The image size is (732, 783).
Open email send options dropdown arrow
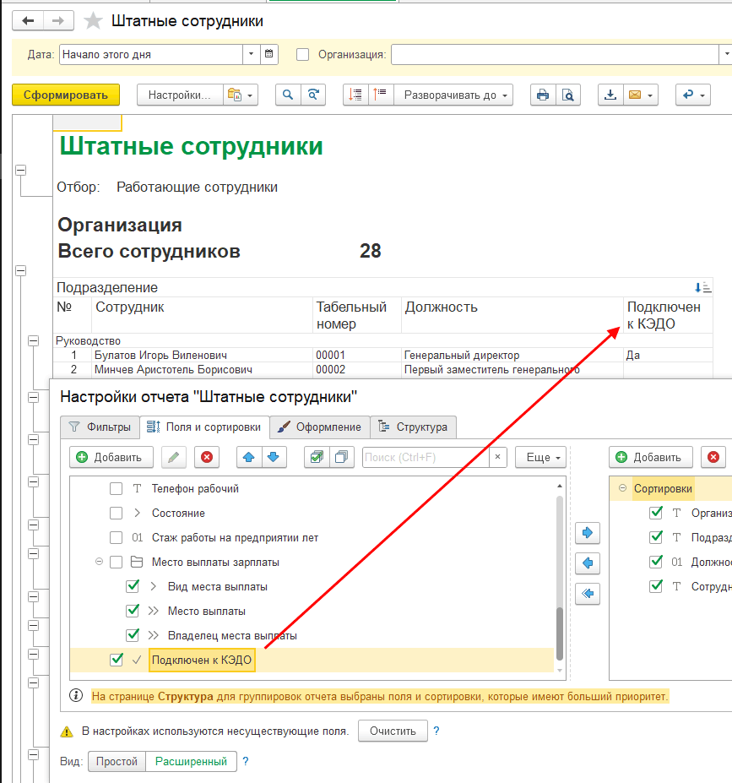tap(650, 95)
